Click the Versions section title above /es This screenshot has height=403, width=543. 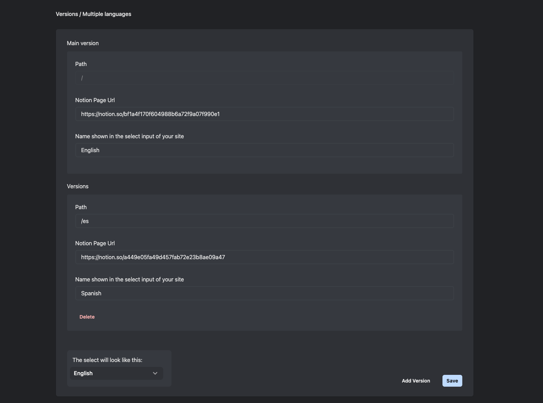(78, 187)
